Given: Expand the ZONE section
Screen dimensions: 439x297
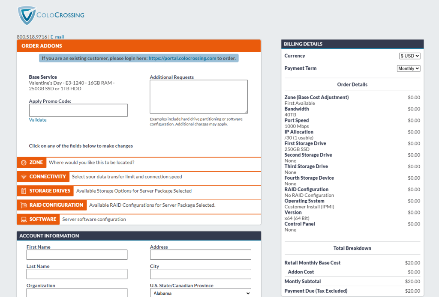Looking at the screenshot, I should (x=36, y=163).
